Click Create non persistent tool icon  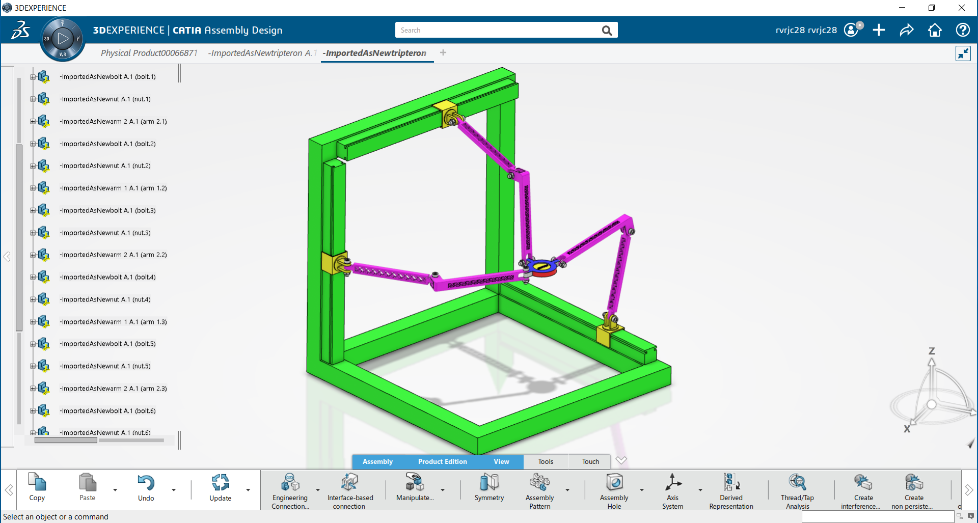coord(914,482)
